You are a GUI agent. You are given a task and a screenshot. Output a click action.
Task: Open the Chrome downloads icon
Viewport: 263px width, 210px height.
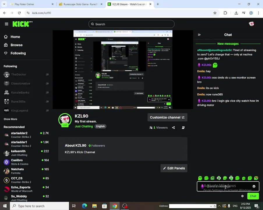click(x=236, y=13)
